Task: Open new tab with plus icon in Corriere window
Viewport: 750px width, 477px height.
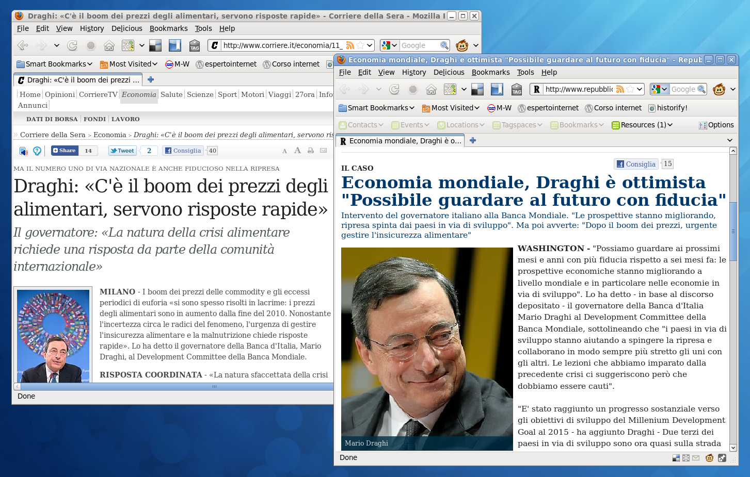Action: click(x=151, y=79)
